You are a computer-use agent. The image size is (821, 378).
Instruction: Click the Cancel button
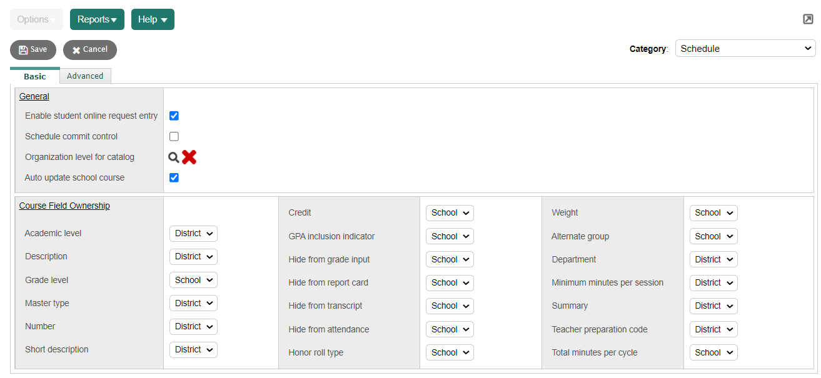pos(89,49)
